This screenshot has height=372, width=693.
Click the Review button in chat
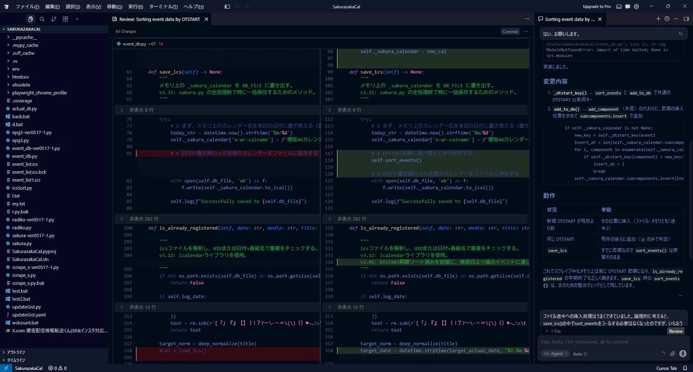pyautogui.click(x=676, y=331)
